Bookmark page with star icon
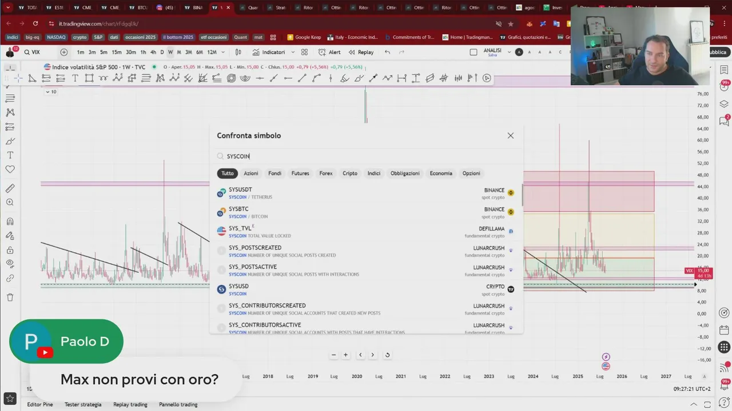This screenshot has height=411, width=732. (x=511, y=23)
